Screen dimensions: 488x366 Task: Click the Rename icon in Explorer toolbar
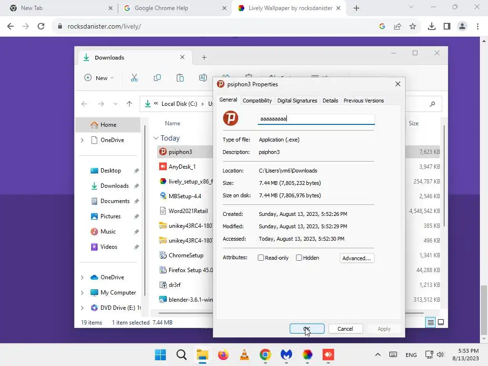[x=203, y=78]
